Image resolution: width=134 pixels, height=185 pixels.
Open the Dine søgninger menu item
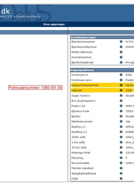[x=54, y=24]
